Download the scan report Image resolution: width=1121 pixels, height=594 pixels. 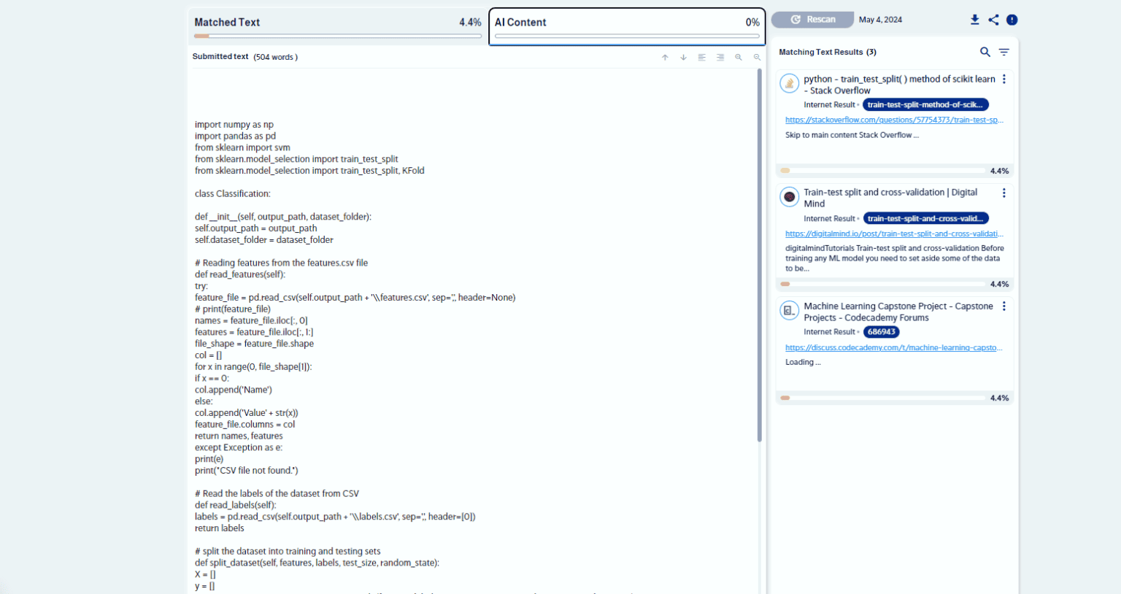(974, 20)
